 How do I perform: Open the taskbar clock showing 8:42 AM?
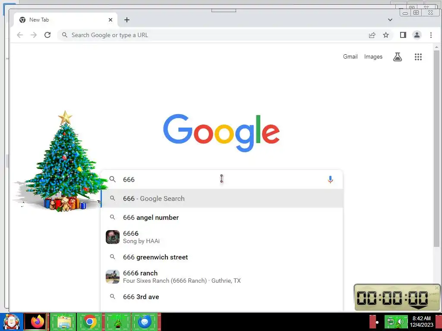[422, 322]
